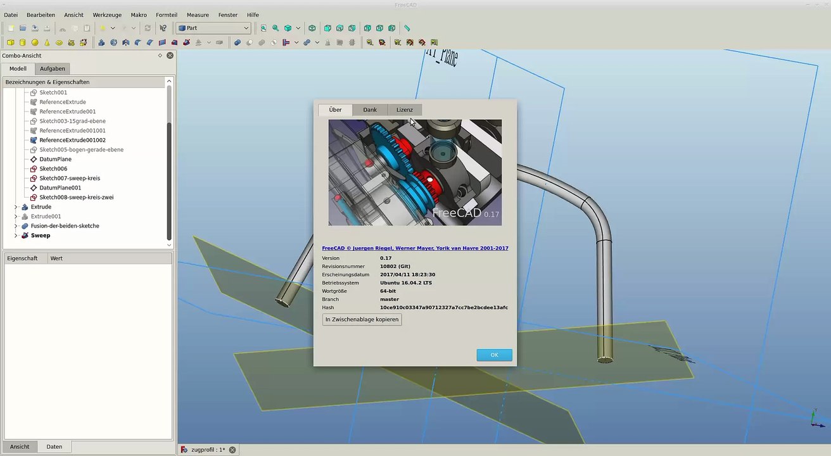
Task: Create a Cone primitive
Action: click(47, 42)
